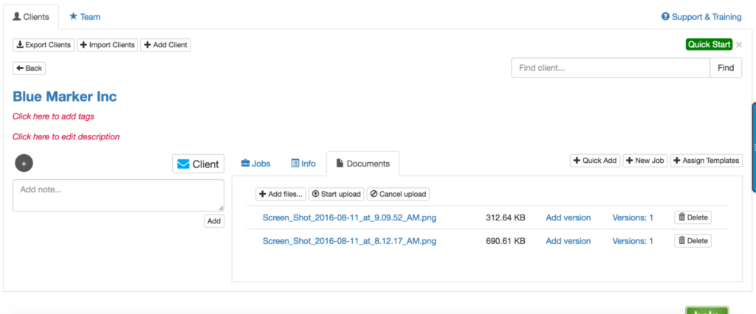
Task: Click Add files button
Action: pos(281,194)
